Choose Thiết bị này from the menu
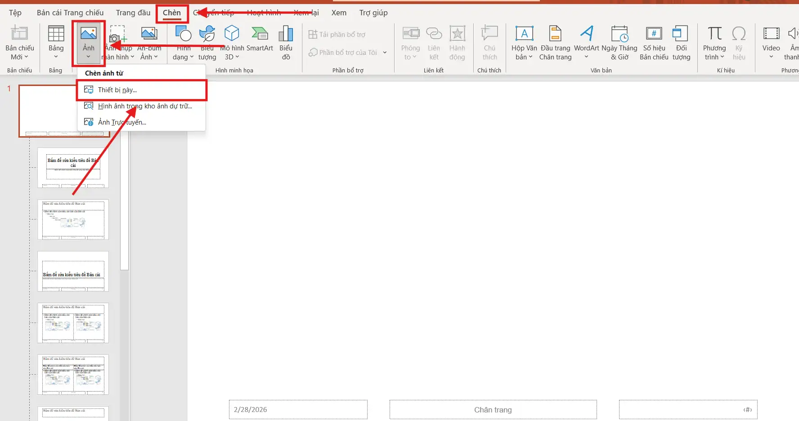 [x=117, y=90]
